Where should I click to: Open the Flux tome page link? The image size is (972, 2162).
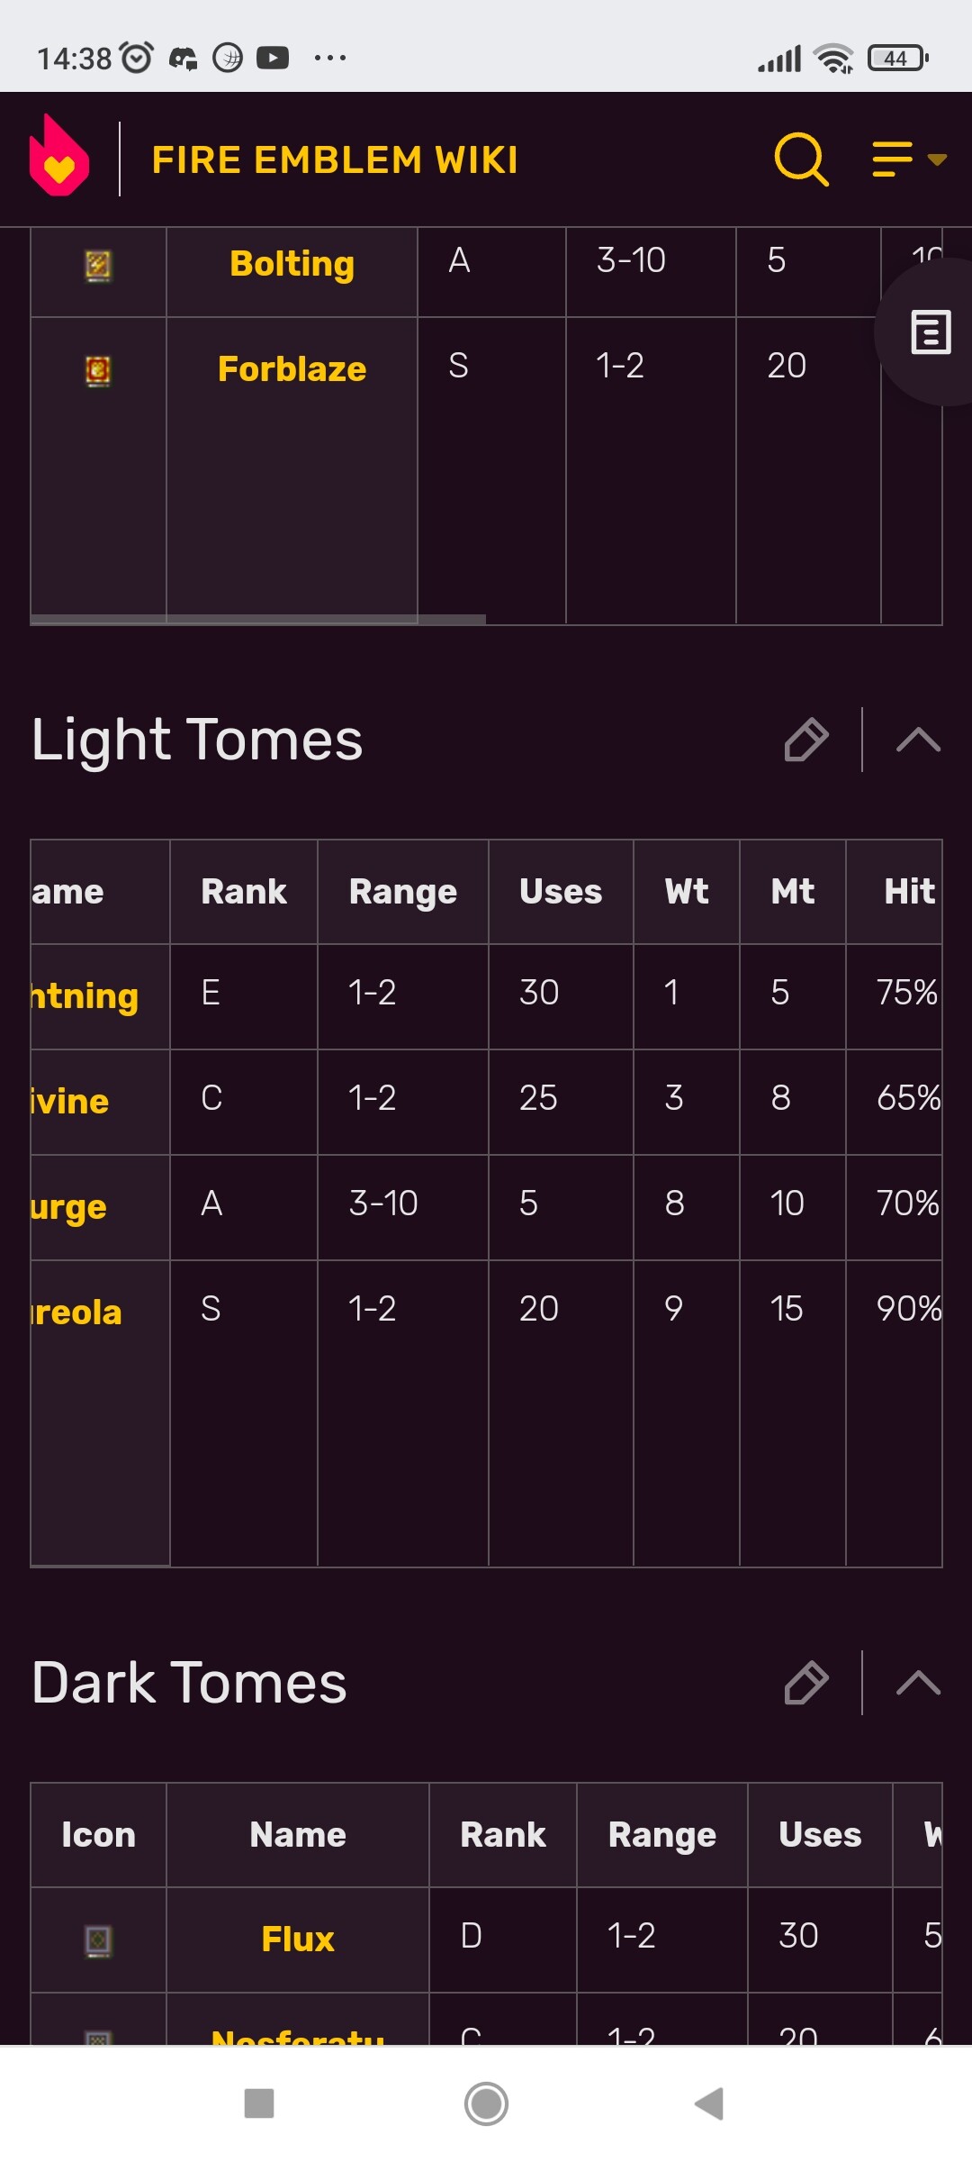[x=298, y=1939]
